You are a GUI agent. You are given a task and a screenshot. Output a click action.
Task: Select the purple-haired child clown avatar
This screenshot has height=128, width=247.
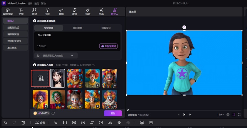coord(40,99)
